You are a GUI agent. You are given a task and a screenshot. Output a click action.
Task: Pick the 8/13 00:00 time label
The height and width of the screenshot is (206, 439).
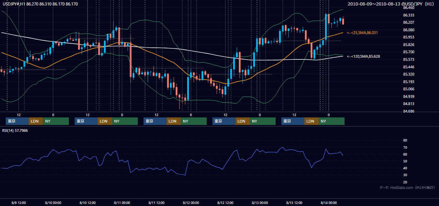(x=260, y=203)
